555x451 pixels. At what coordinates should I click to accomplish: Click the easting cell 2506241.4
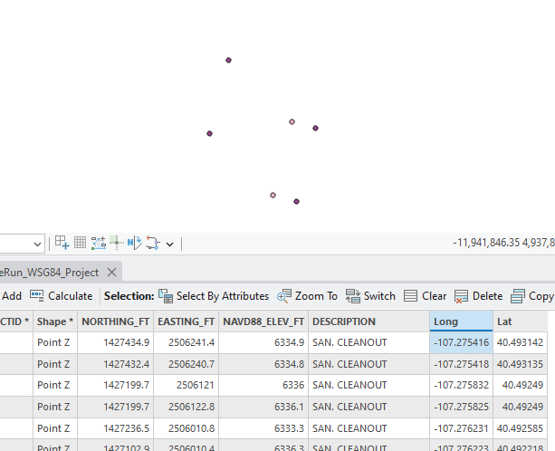point(187,342)
